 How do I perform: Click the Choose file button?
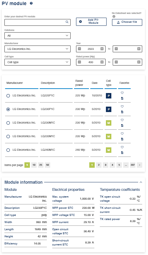pyautogui.click(x=127, y=22)
